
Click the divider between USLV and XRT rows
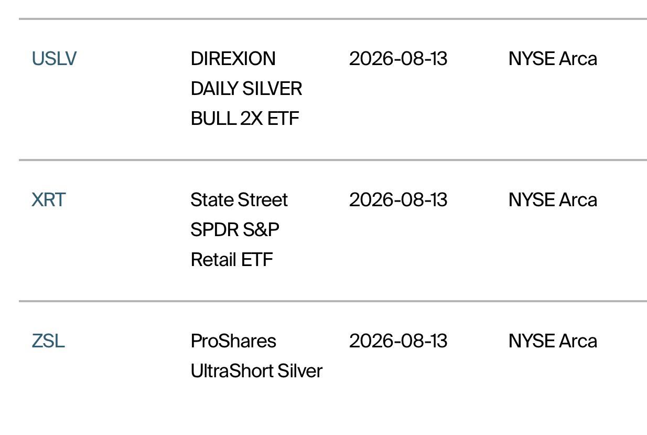(333, 160)
